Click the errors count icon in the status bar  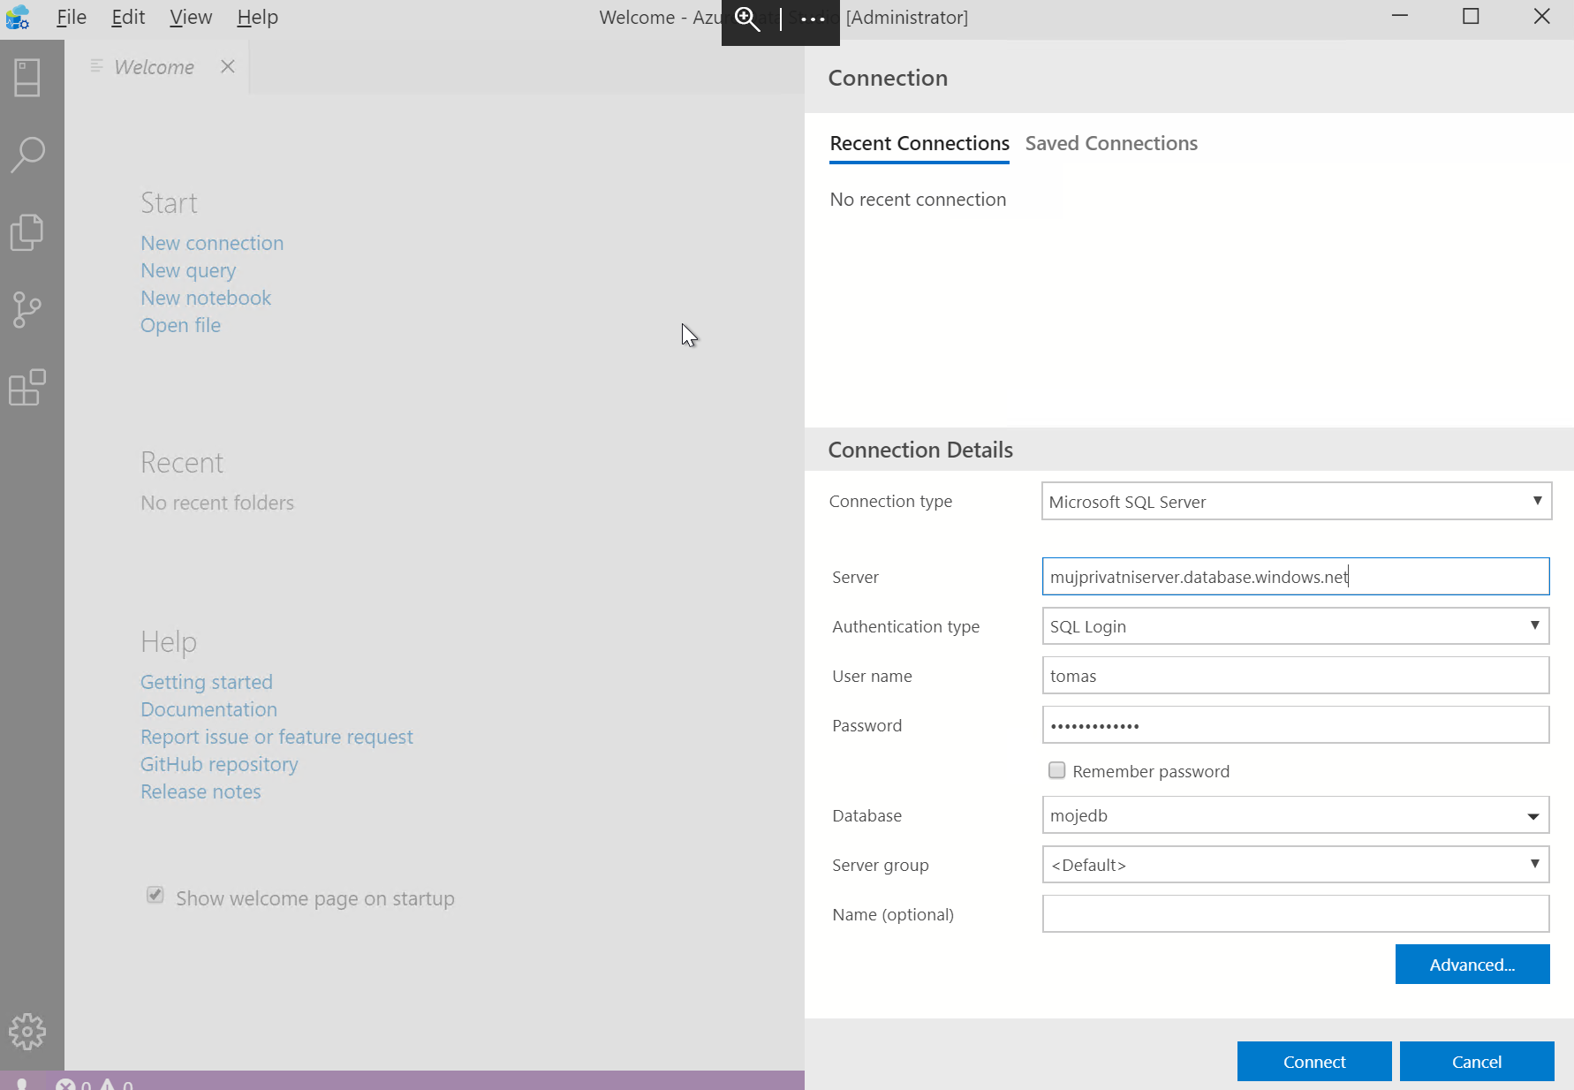coord(65,1084)
